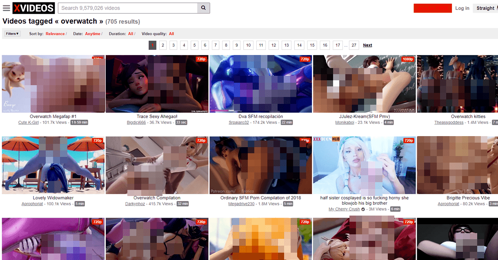Jump to results page 10
498x260 pixels.
coord(248,45)
